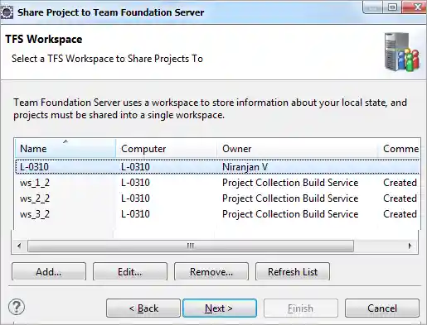Click the Eclipse icon in title bar
The width and height of the screenshot is (427, 325).
click(7, 12)
